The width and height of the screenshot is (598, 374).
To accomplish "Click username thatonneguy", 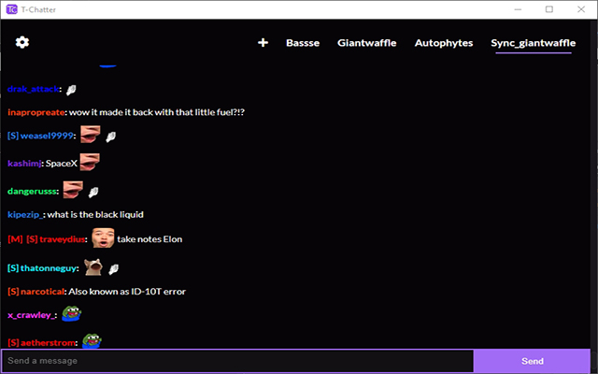I will [49, 268].
